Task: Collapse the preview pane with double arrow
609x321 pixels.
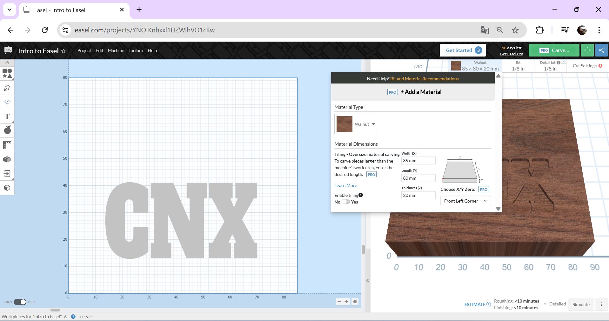Action: tap(368, 281)
